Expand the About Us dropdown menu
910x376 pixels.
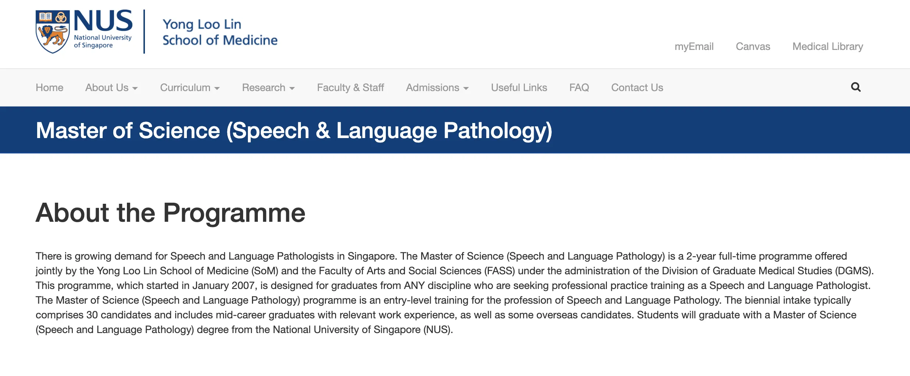pos(111,88)
